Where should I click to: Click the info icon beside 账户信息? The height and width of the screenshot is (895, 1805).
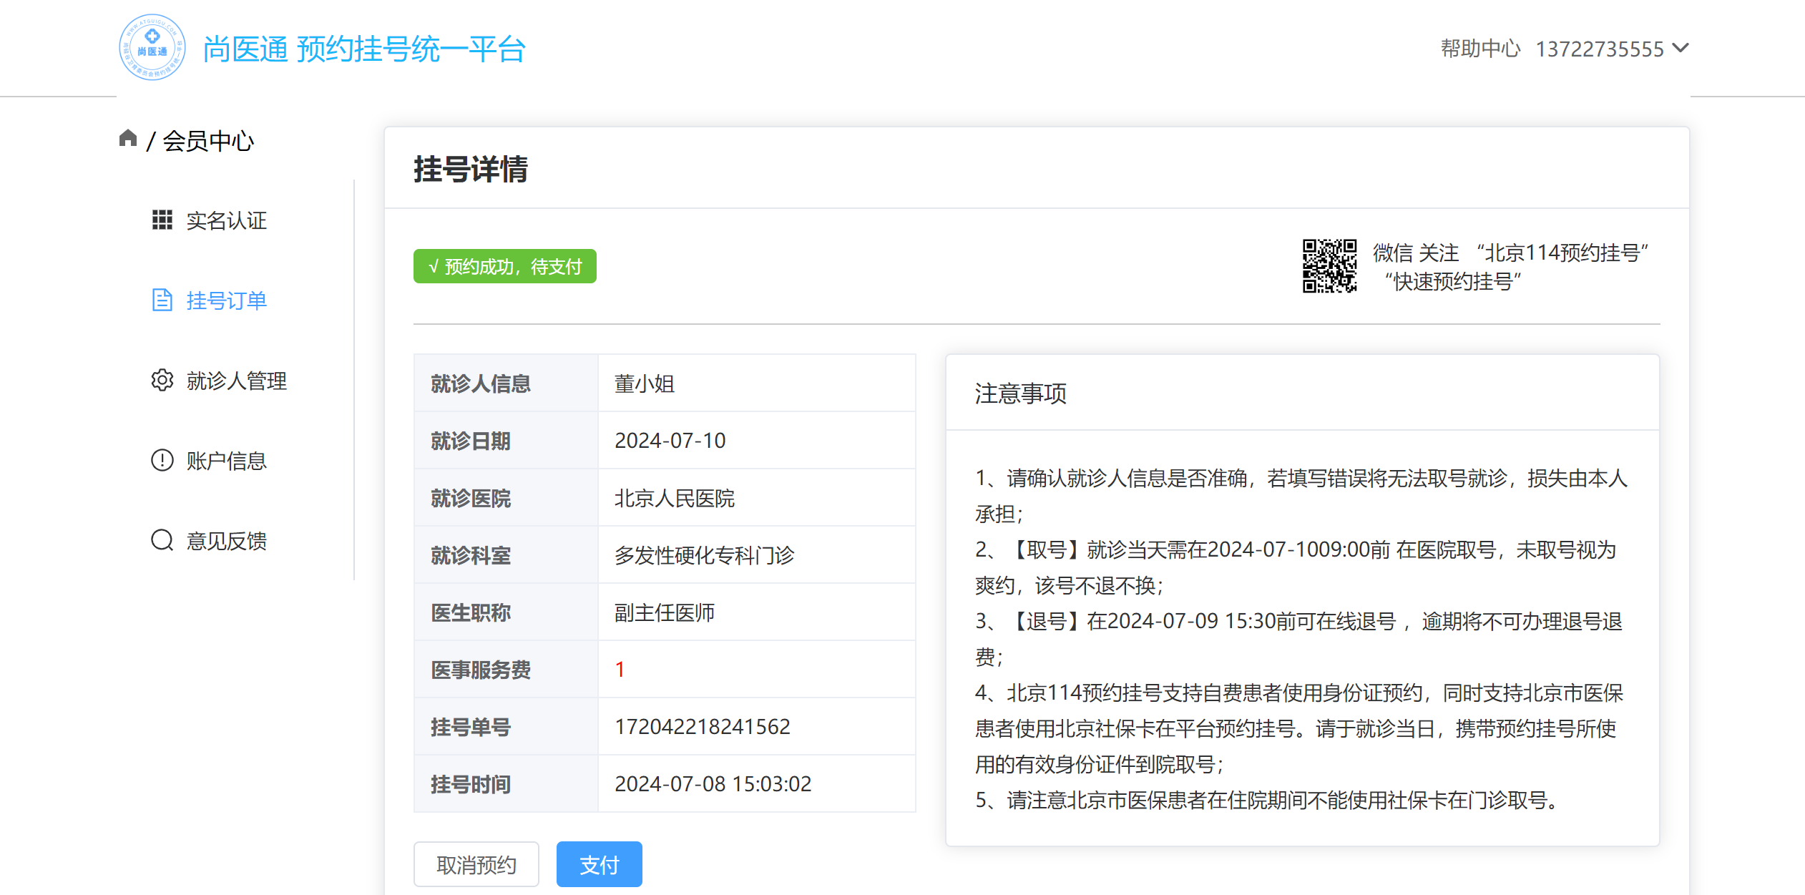pyautogui.click(x=162, y=460)
